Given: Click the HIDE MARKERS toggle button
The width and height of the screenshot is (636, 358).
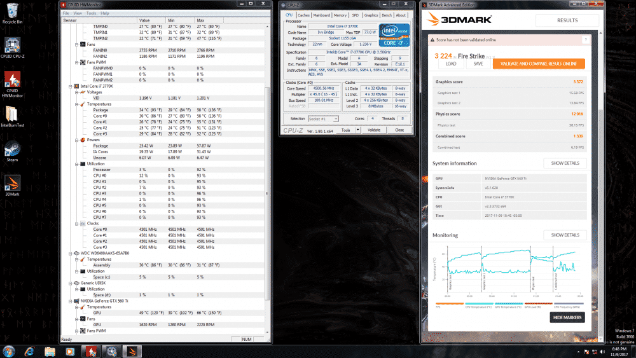Looking at the screenshot, I should click(567, 317).
